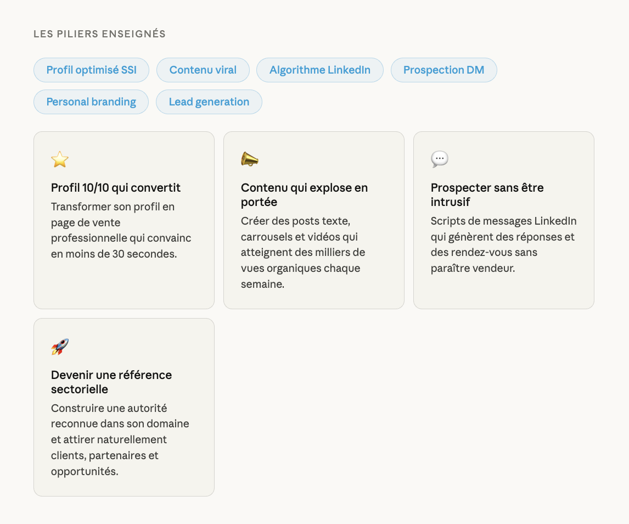Select the Contenu viral tag
The image size is (629, 524).
coord(203,70)
